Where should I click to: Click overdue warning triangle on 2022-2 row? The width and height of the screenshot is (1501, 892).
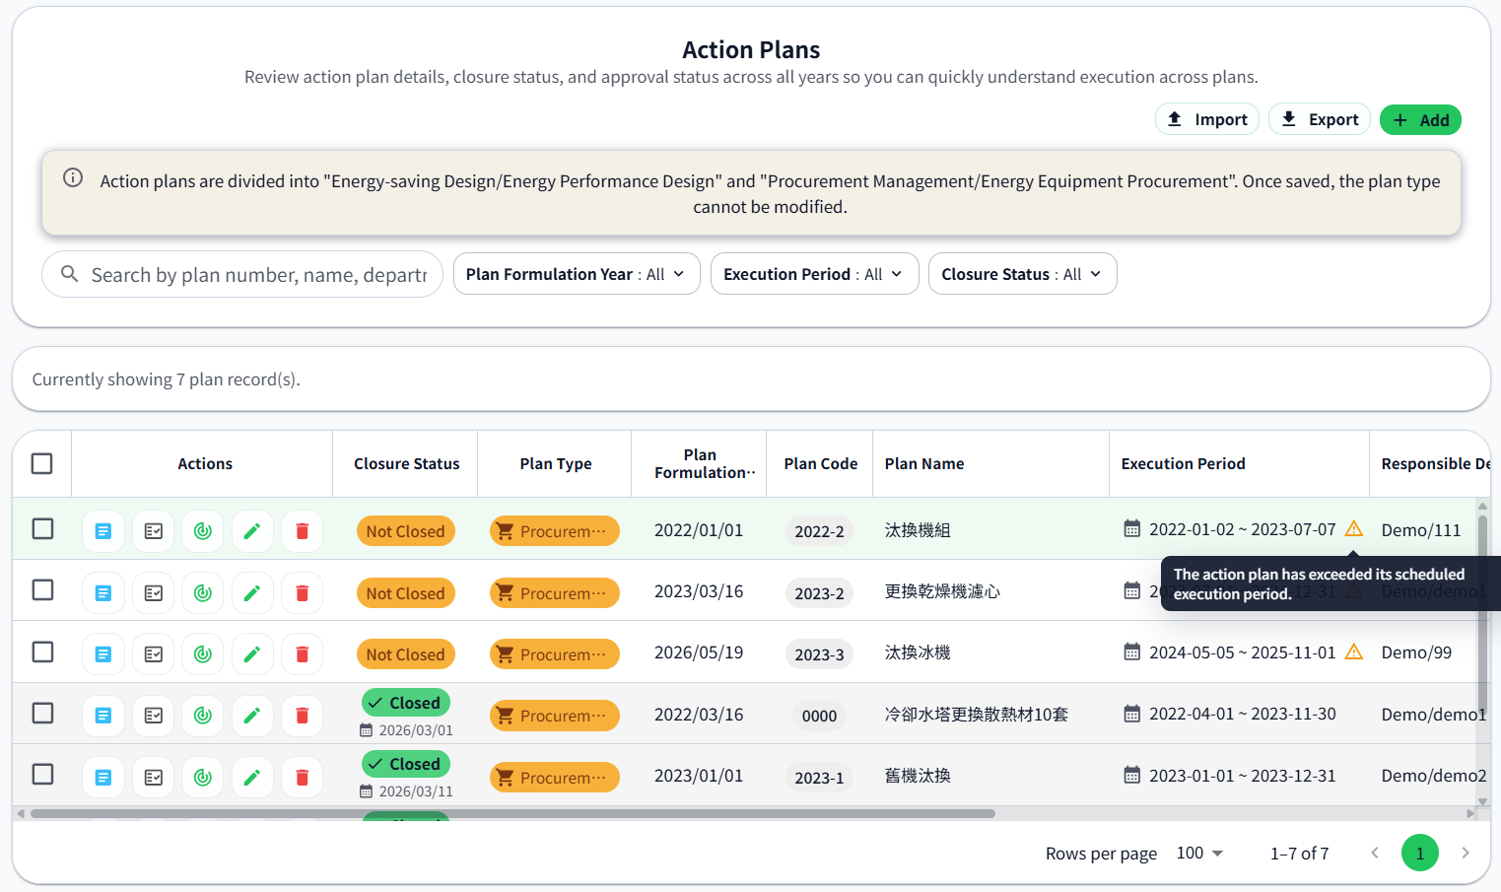pyautogui.click(x=1354, y=529)
